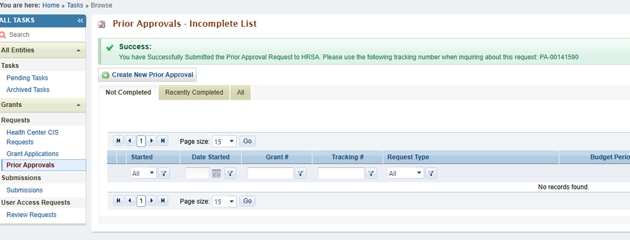
Task: Go to last page in bottom pager
Action: (163, 201)
